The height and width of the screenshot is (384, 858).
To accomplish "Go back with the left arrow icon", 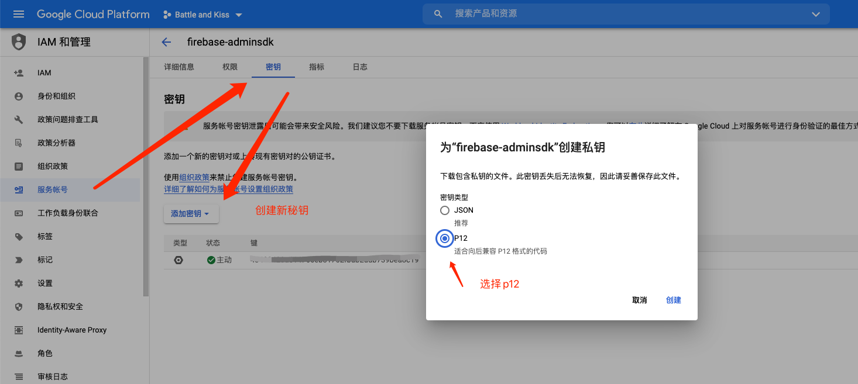I will tap(166, 42).
